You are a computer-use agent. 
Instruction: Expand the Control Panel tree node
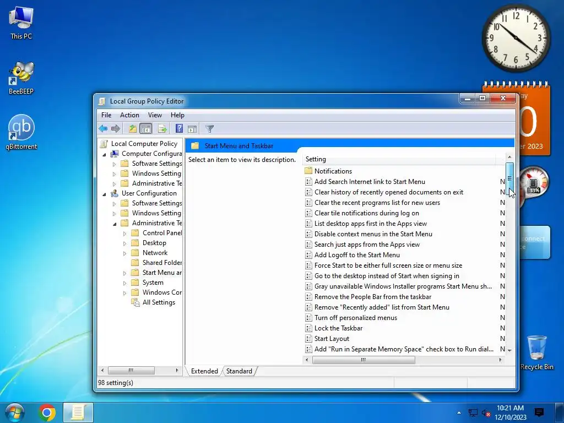click(125, 234)
